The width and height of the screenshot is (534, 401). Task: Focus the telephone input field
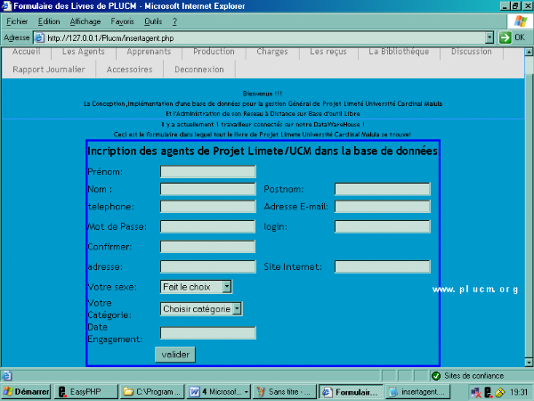point(207,207)
